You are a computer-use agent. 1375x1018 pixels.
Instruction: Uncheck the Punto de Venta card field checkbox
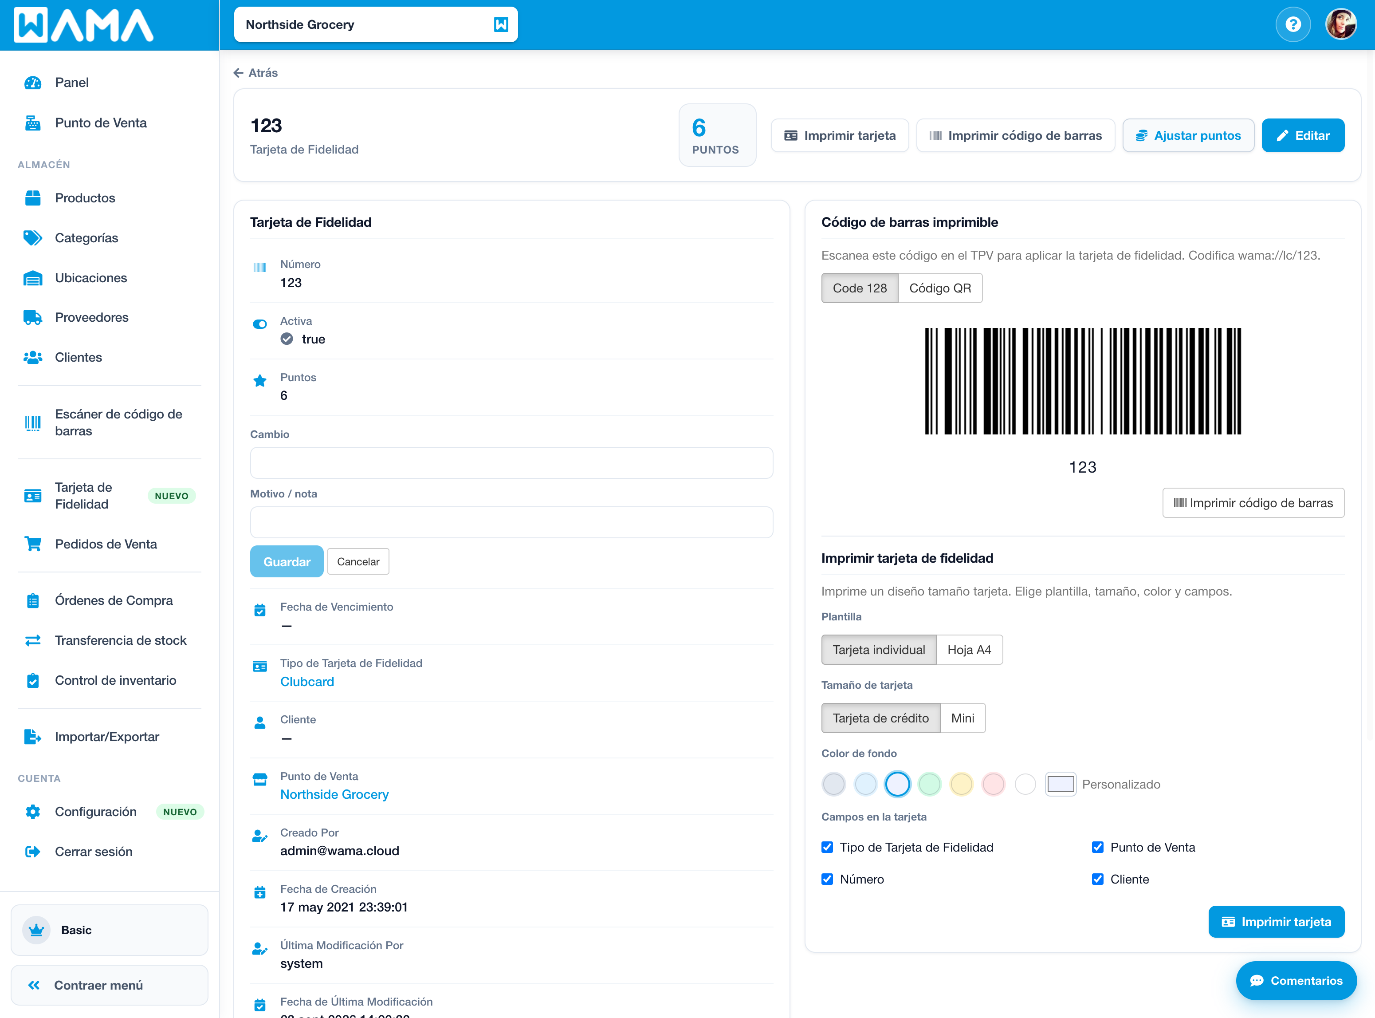pyautogui.click(x=1098, y=847)
